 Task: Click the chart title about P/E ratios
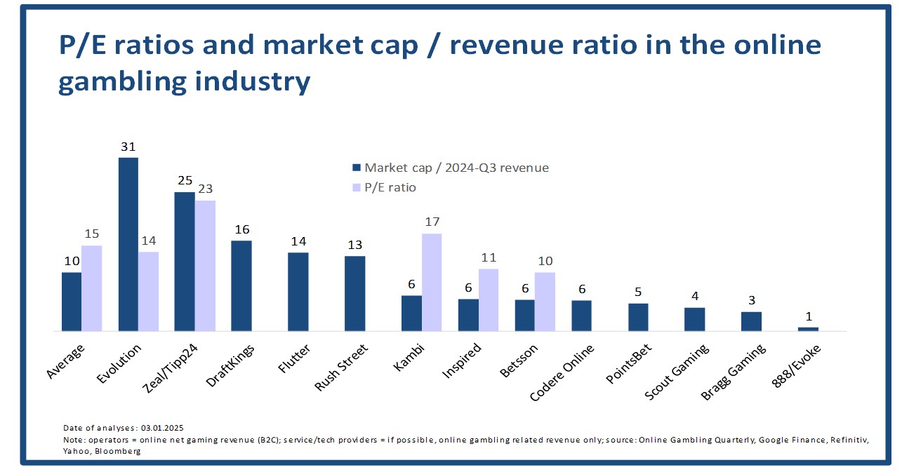[439, 63]
